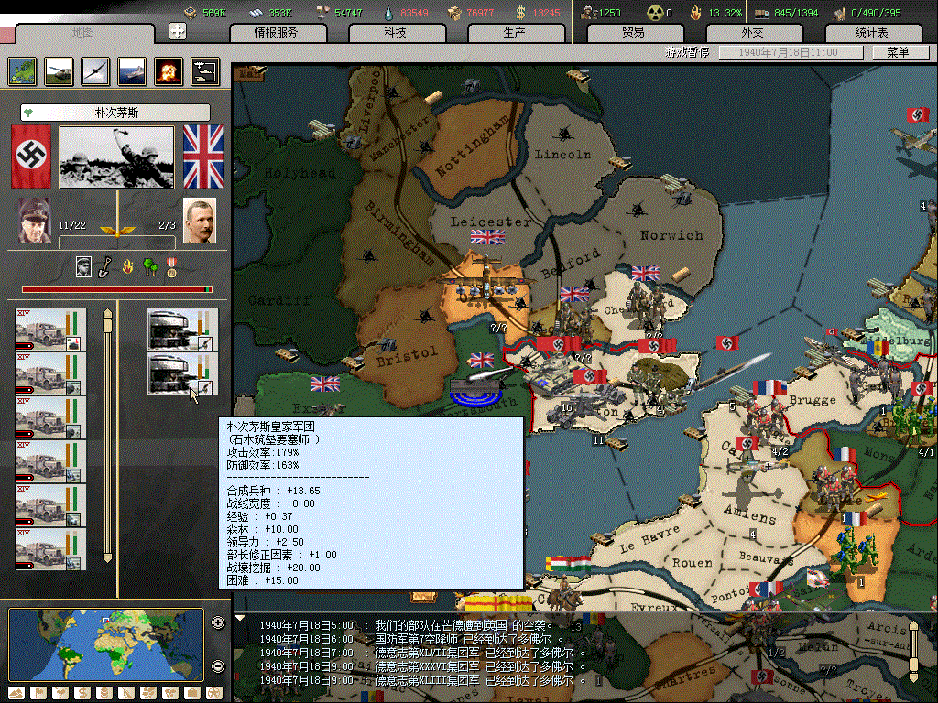The height and width of the screenshot is (703, 938).
Task: Click the Amiens province on map
Action: pos(749,514)
